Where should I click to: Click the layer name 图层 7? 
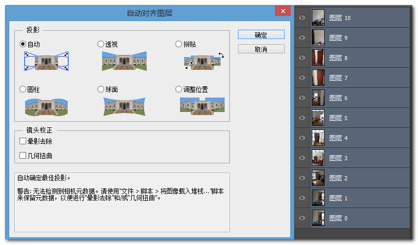click(339, 78)
